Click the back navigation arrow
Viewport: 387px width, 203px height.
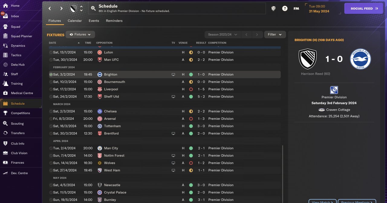(50, 8)
